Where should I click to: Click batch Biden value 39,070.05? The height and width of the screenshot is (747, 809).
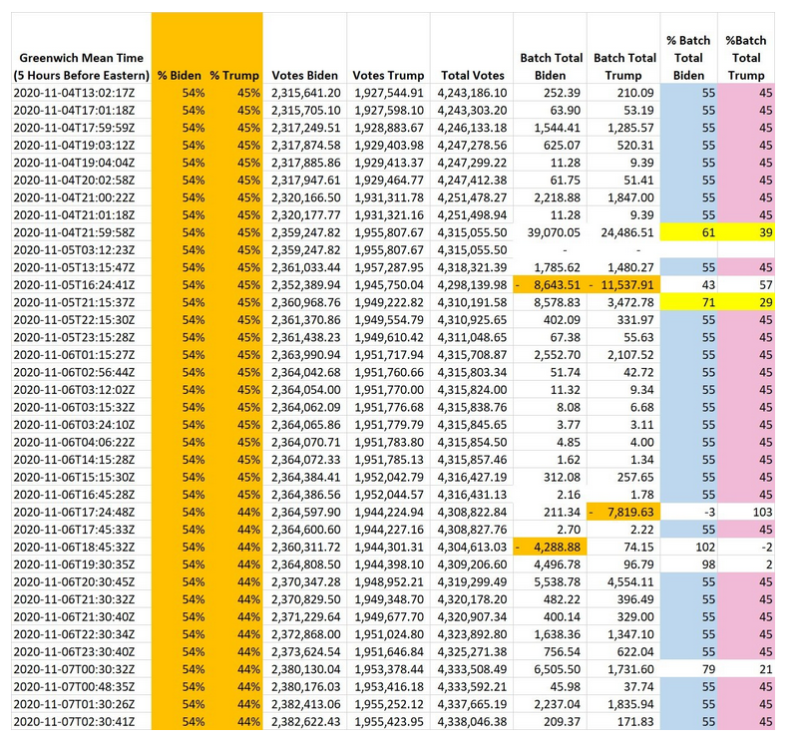coord(554,232)
